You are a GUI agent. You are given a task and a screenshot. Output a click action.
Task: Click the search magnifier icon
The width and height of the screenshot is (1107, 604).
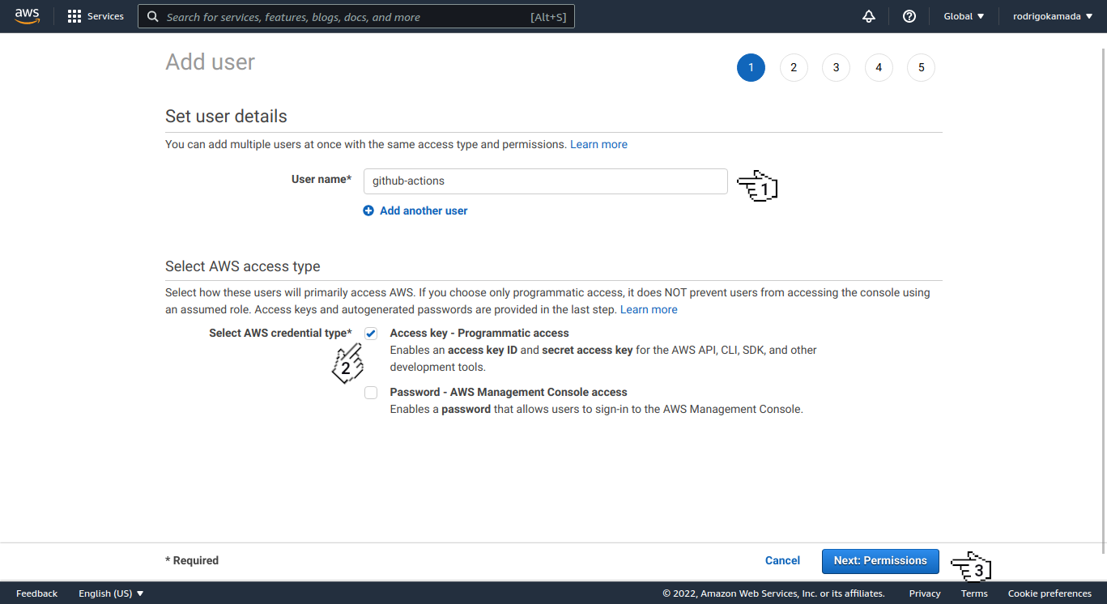point(153,16)
